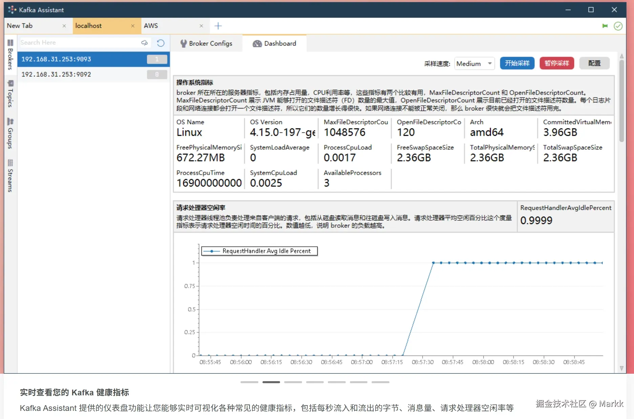The width and height of the screenshot is (634, 419).
Task: Click the 08:57:30 time axis label
Action: [422, 362]
